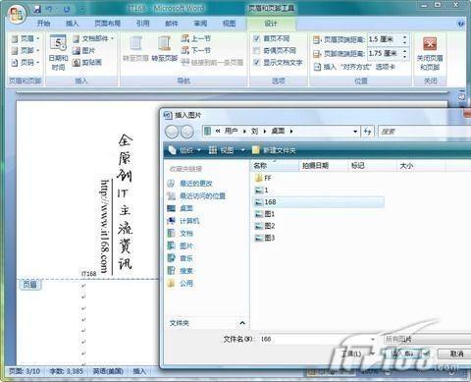Open 公用 public folder link
The image size is (471, 382).
(x=181, y=283)
